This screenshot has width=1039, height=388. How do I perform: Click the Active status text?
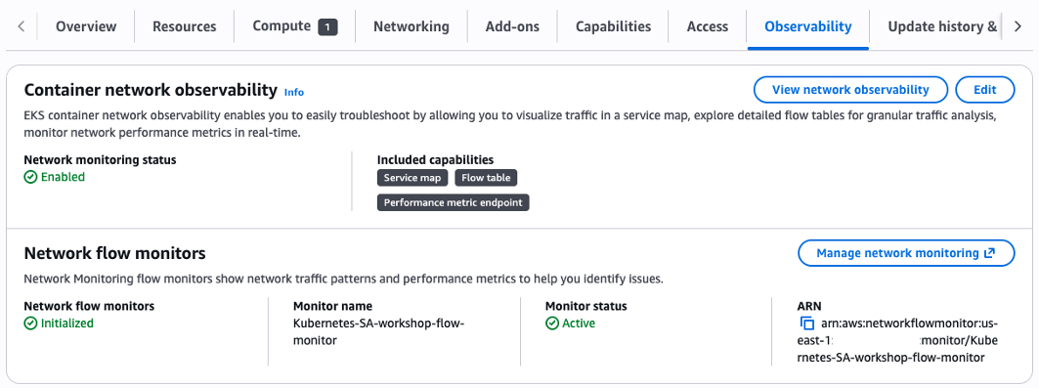(x=579, y=323)
